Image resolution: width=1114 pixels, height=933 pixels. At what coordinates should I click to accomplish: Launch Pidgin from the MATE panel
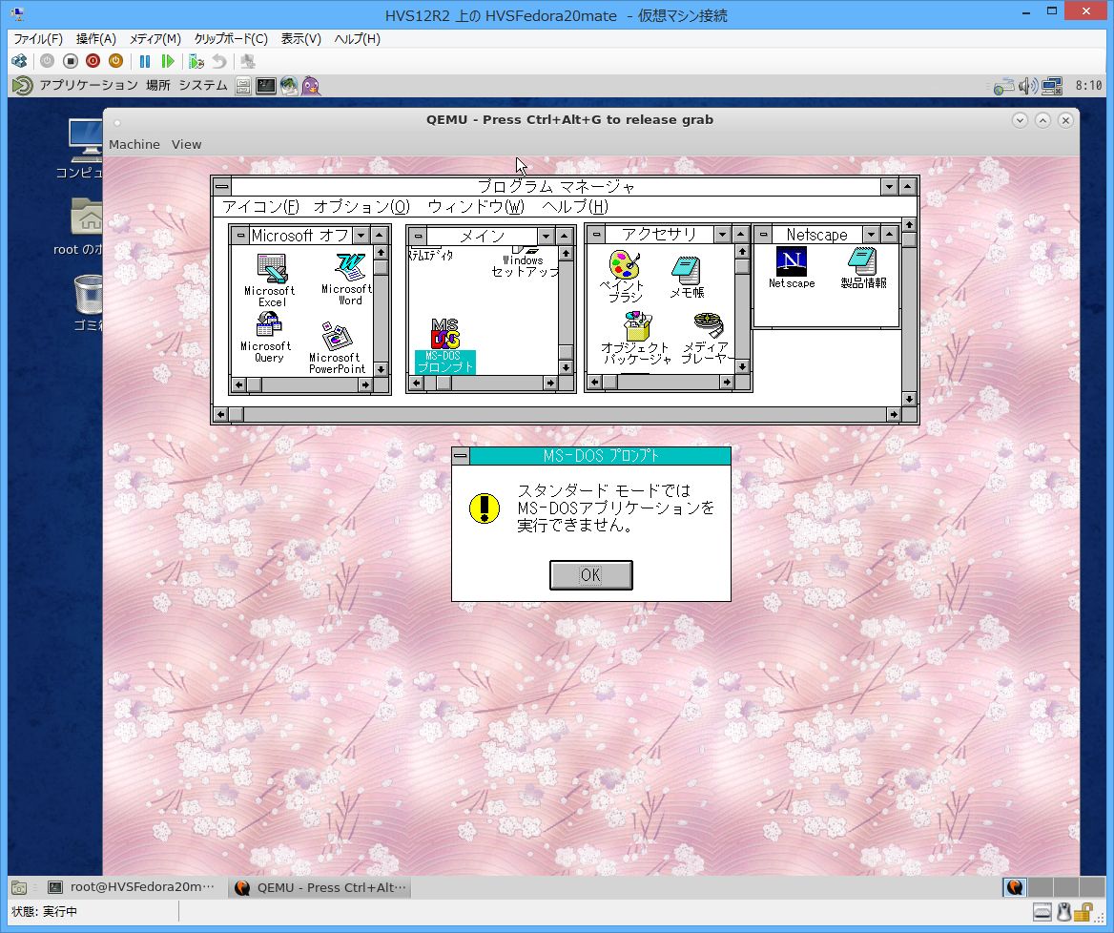tap(311, 86)
